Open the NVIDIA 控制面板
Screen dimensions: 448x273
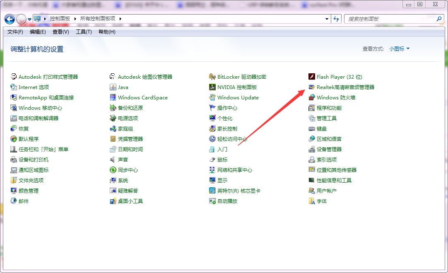click(237, 87)
